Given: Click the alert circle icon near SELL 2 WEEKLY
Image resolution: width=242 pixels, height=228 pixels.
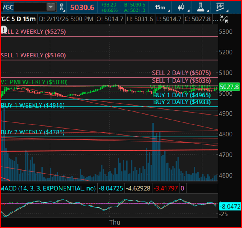Looking at the screenshot, I should [4, 30].
